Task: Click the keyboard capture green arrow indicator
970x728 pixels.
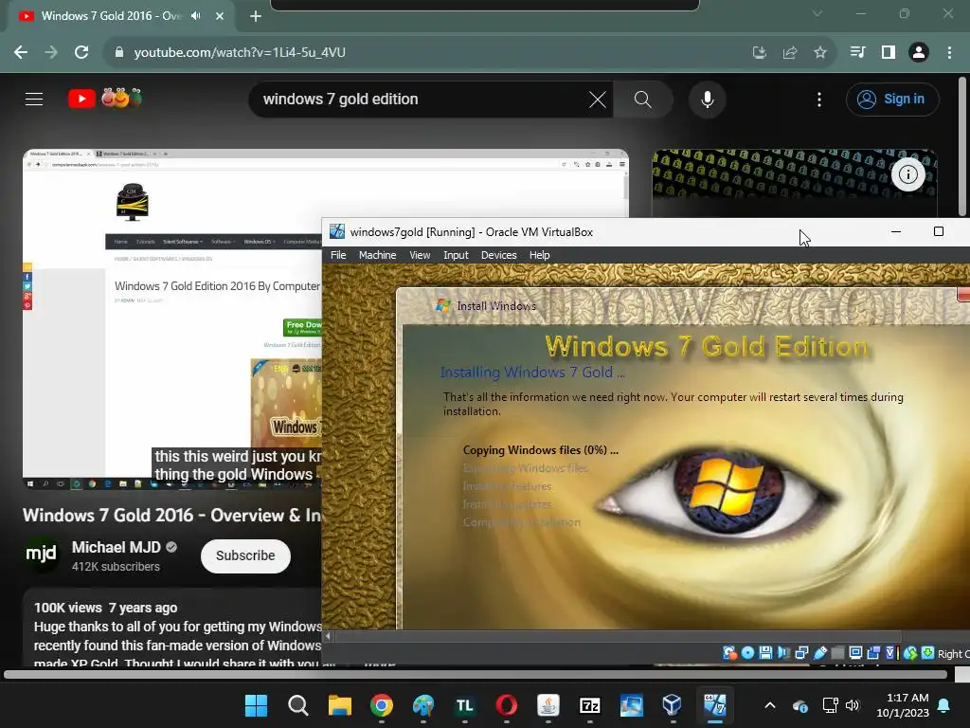Action: pos(927,652)
